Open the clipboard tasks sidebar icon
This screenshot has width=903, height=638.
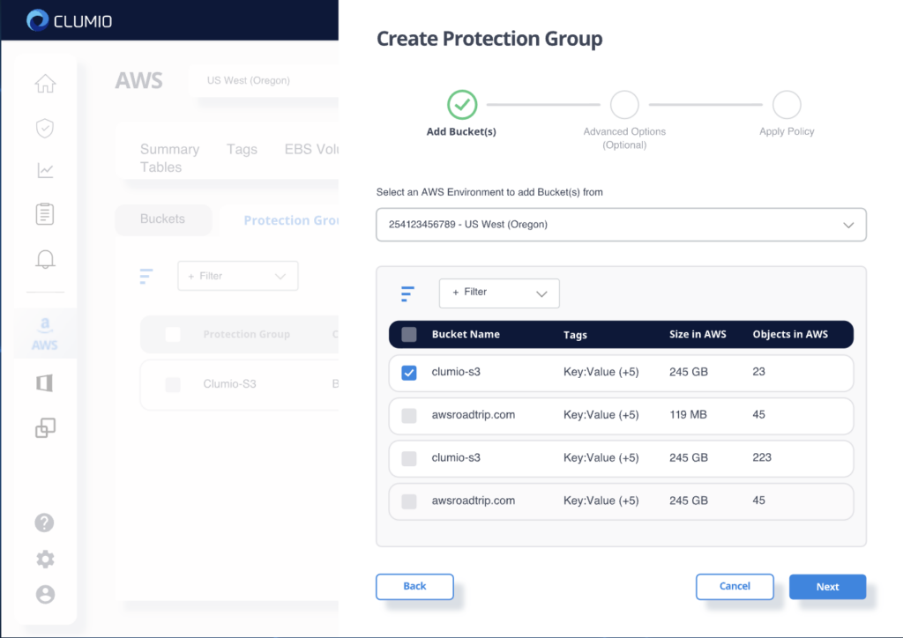[45, 214]
